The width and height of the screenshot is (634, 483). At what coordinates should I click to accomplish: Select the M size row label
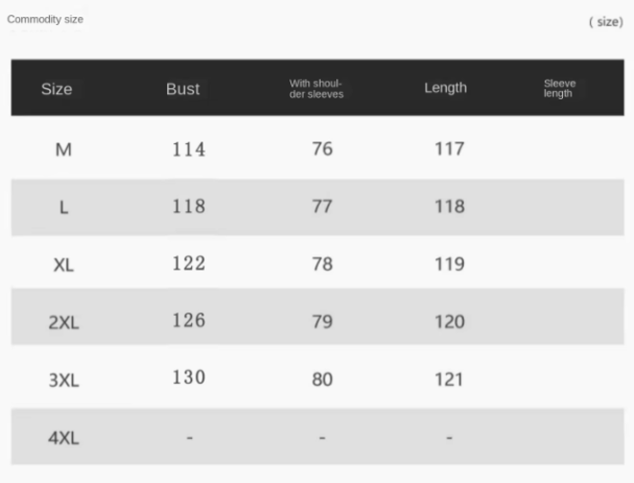point(63,150)
